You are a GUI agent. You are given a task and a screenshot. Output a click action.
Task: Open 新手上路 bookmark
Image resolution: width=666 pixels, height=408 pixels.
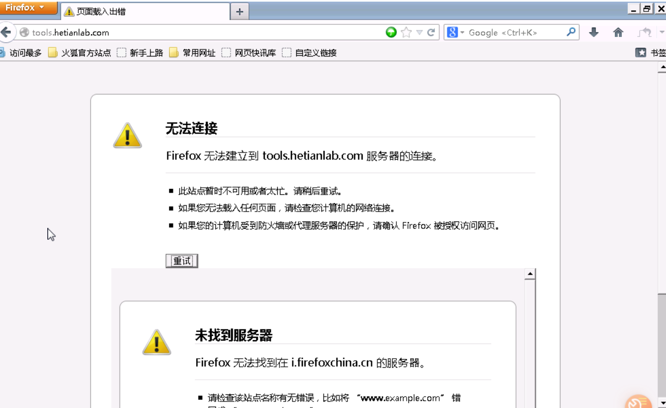click(140, 53)
